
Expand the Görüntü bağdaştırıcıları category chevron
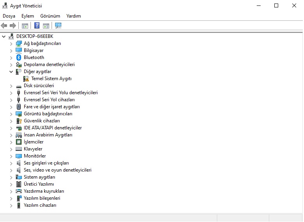11,114
